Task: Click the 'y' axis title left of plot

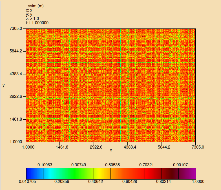Action: [3, 85]
